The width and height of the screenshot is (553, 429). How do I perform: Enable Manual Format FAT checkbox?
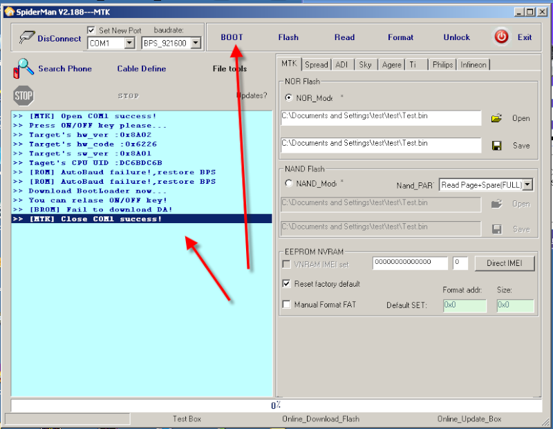[x=286, y=304]
